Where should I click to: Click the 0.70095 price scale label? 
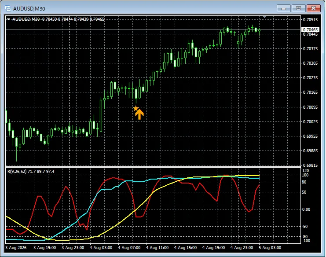(x=311, y=107)
